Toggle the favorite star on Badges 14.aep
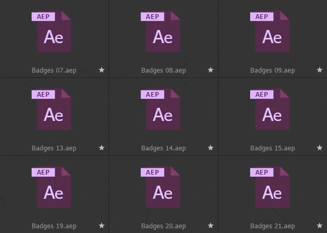 pos(211,148)
